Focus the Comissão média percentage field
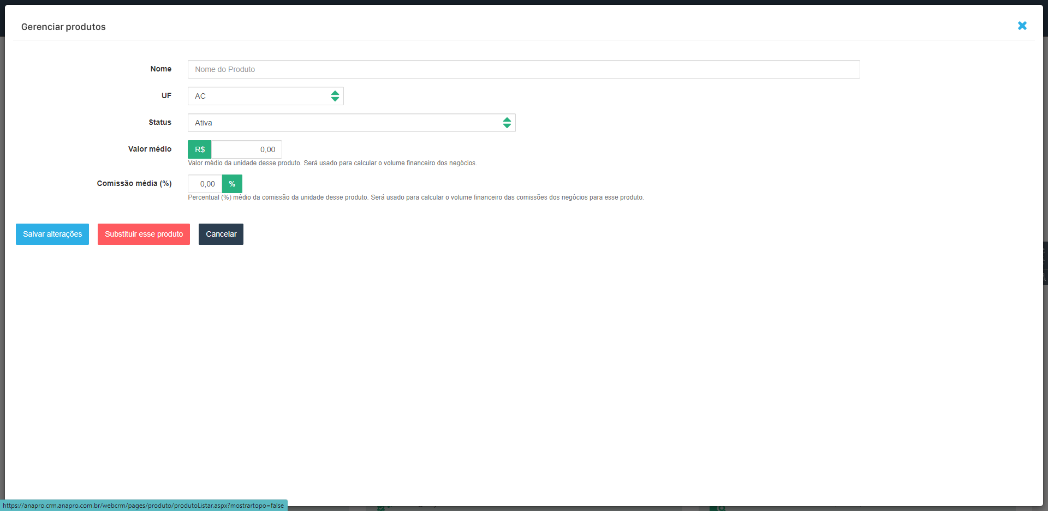Screen dimensions: 1048x511 [x=205, y=184]
